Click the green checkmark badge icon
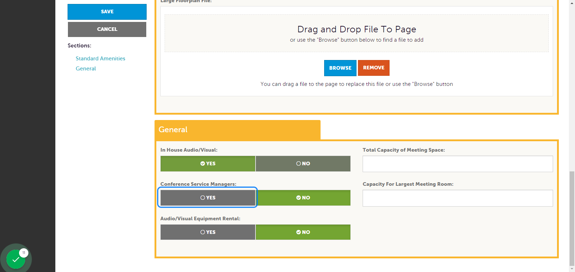Screen dimensions: 575x272 (x=16, y=259)
